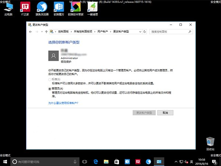Open the recent locations dropdown arrow
The height and width of the screenshot is (166, 221).
[41, 32]
